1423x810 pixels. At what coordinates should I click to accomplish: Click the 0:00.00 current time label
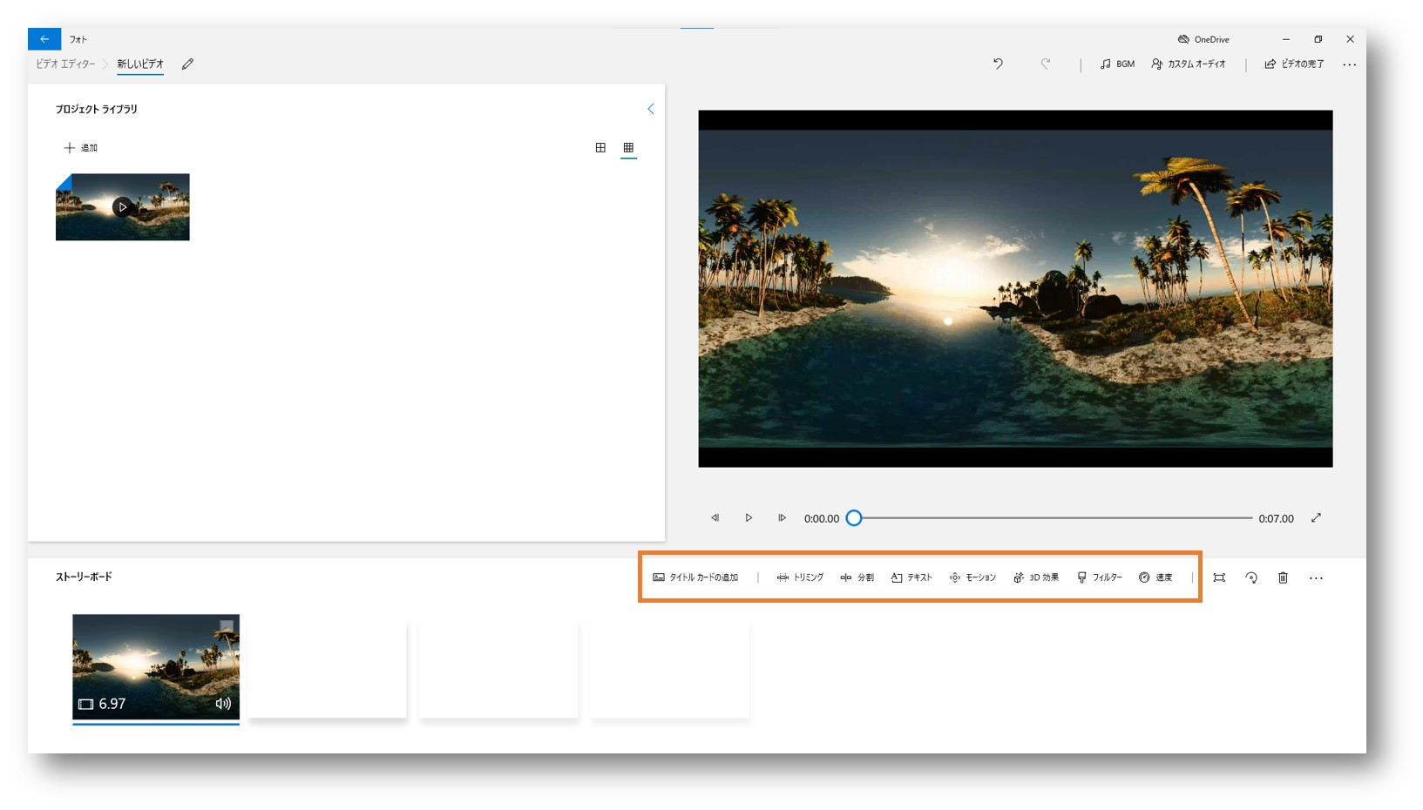[822, 518]
